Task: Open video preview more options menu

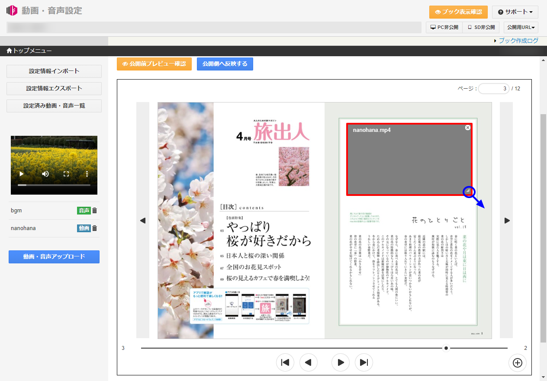Action: (x=87, y=174)
